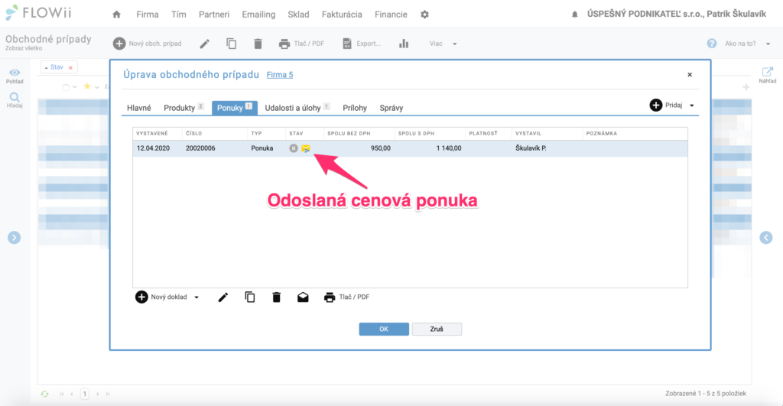
Task: Click page number 1 in pagination
Action: (84, 394)
